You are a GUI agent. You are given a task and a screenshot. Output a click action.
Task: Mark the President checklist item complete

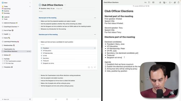pos(42,48)
